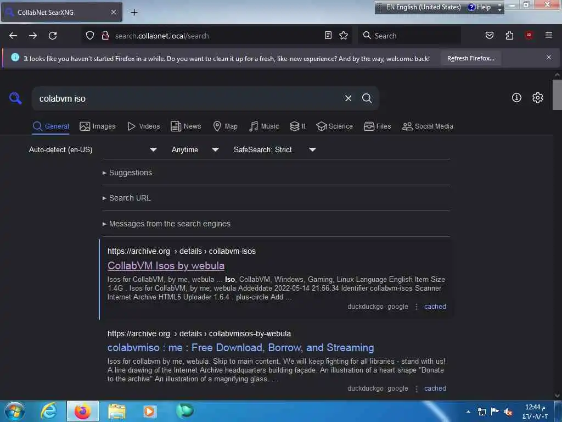The height and width of the screenshot is (422, 562).
Task: Expand the Search URL section
Action: [x=127, y=198]
